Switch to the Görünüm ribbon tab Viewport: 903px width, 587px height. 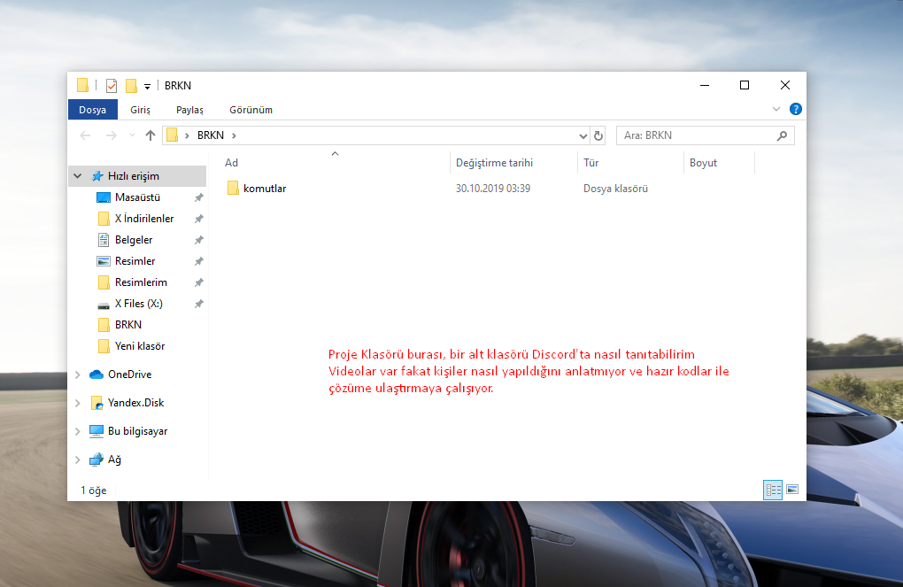pos(251,110)
